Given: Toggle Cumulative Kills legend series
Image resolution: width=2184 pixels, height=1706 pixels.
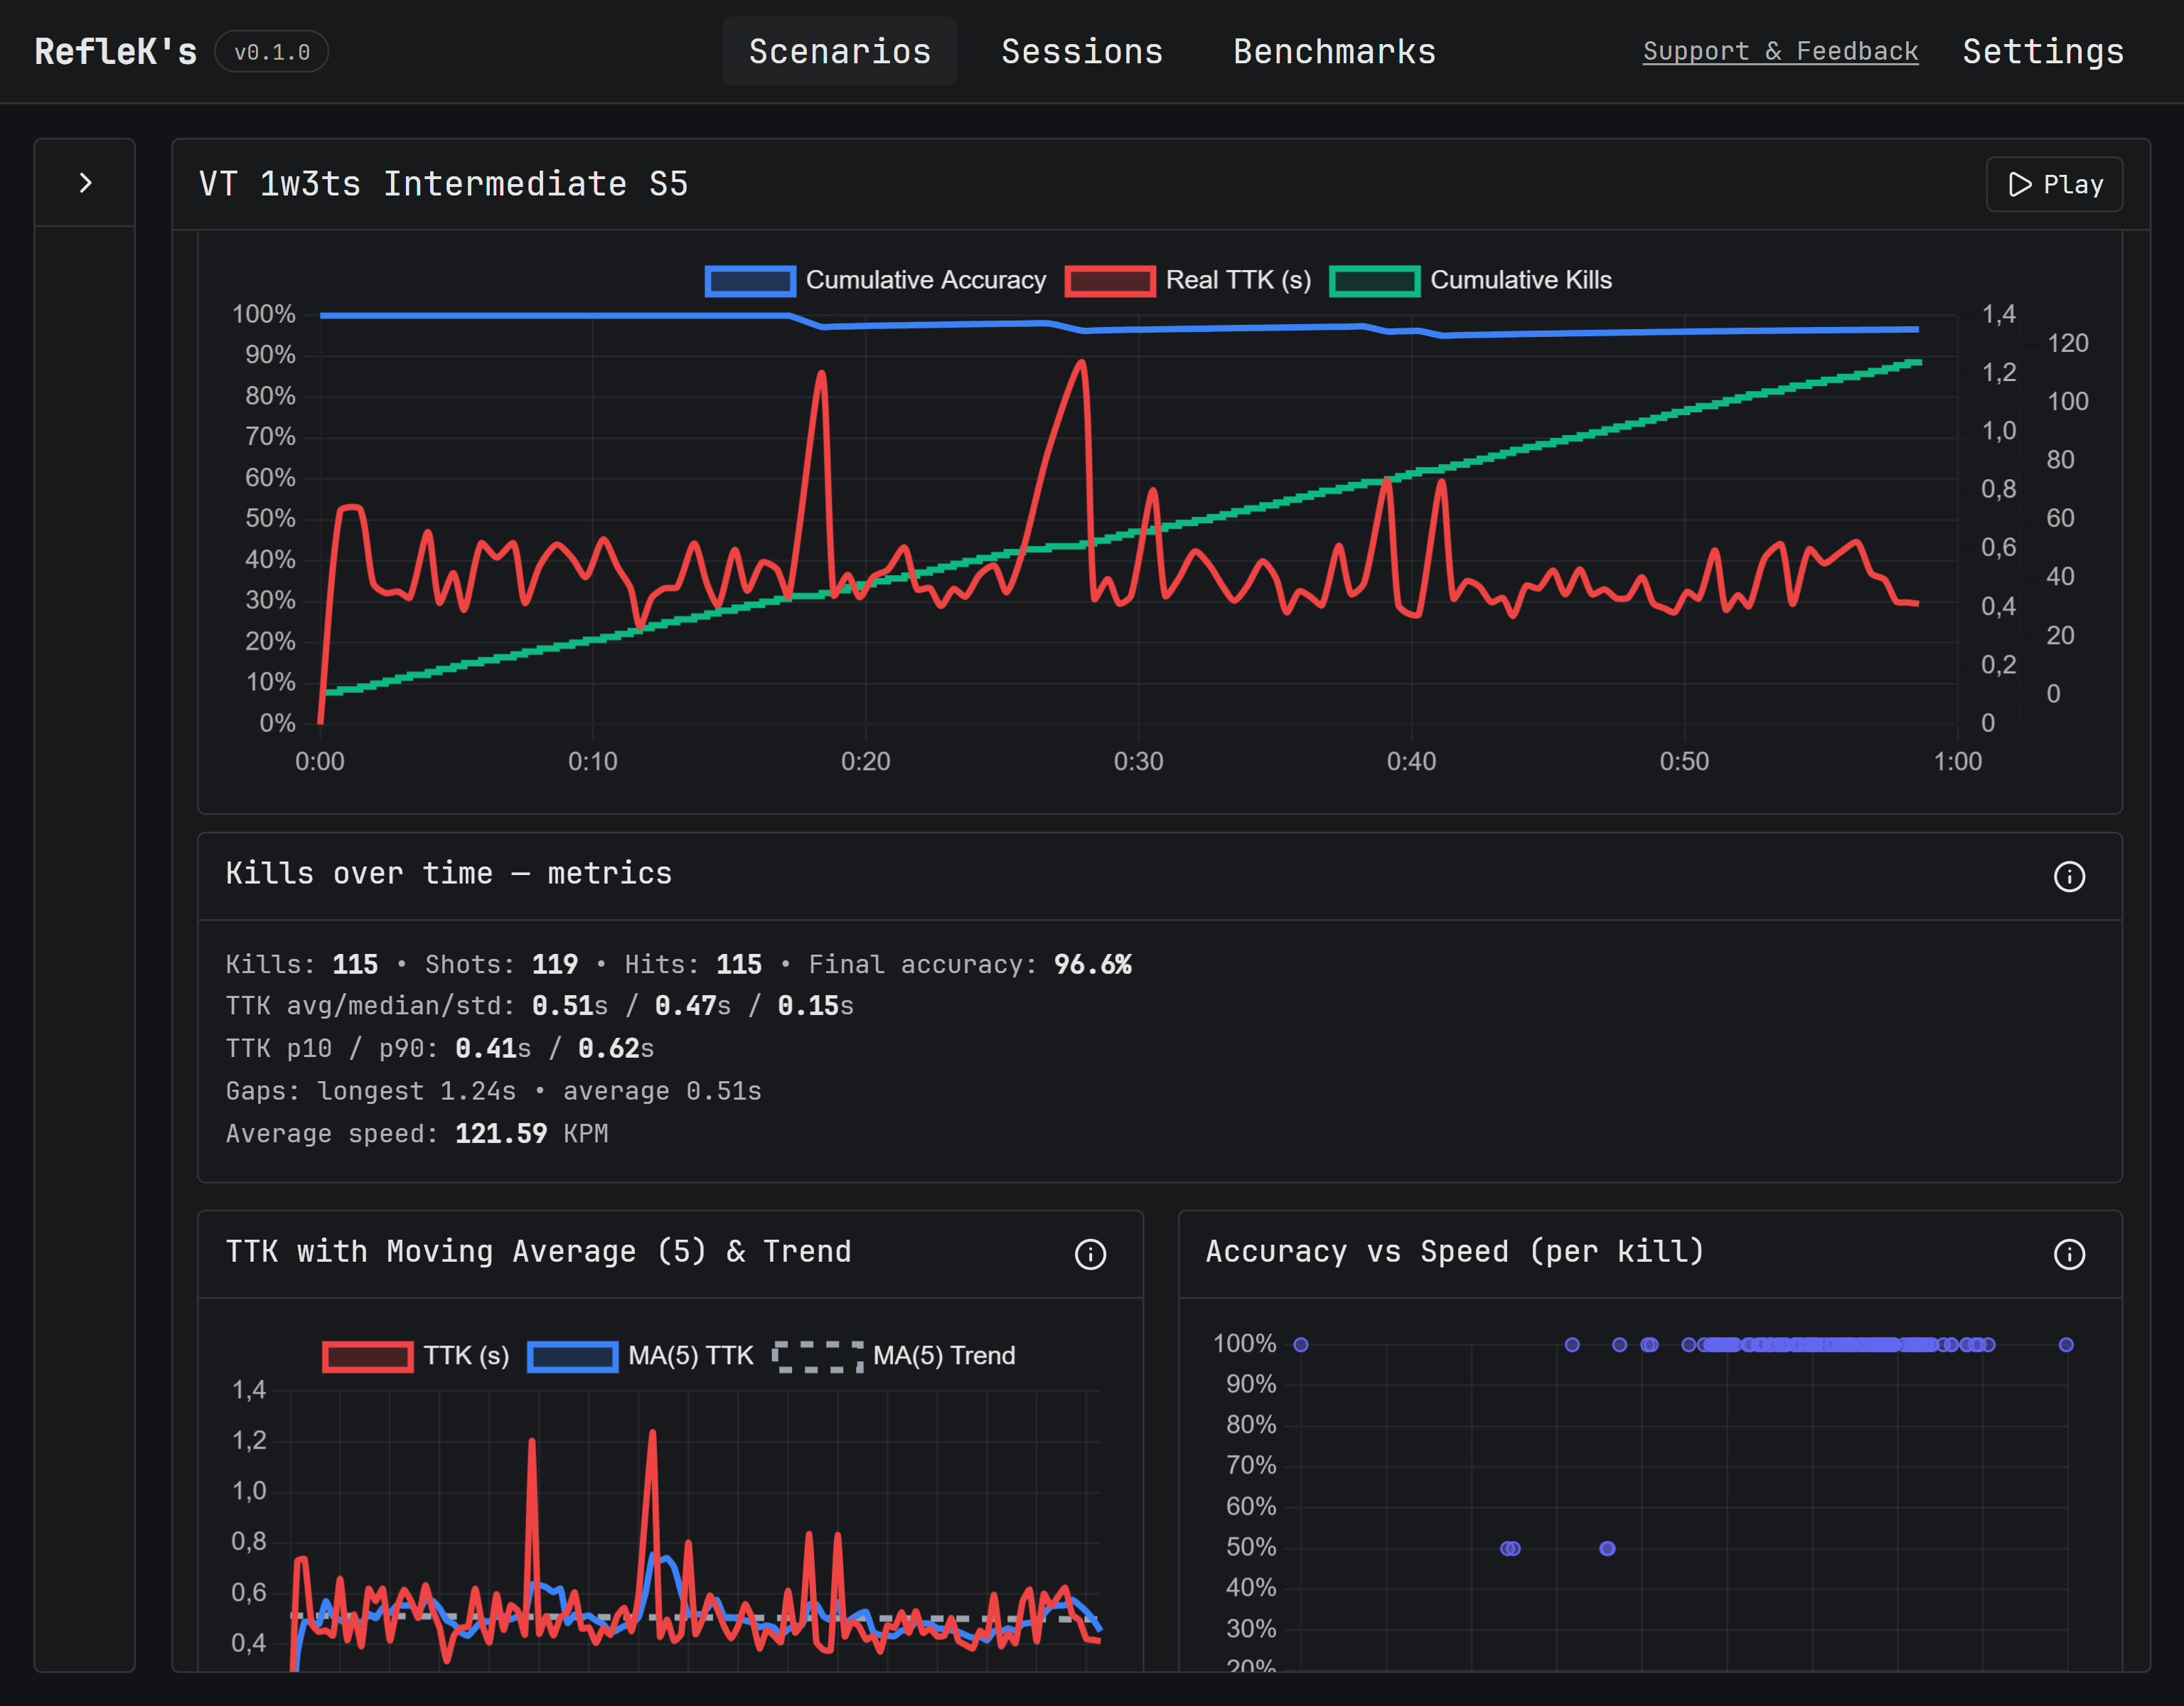Looking at the screenshot, I should [1519, 280].
